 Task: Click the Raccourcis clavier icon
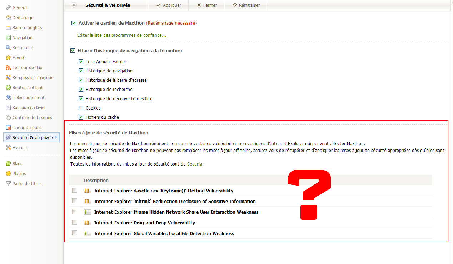tap(8, 108)
